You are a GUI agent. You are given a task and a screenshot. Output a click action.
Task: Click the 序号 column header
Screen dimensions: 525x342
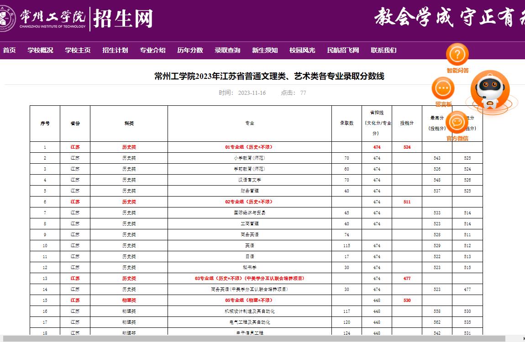click(x=45, y=124)
